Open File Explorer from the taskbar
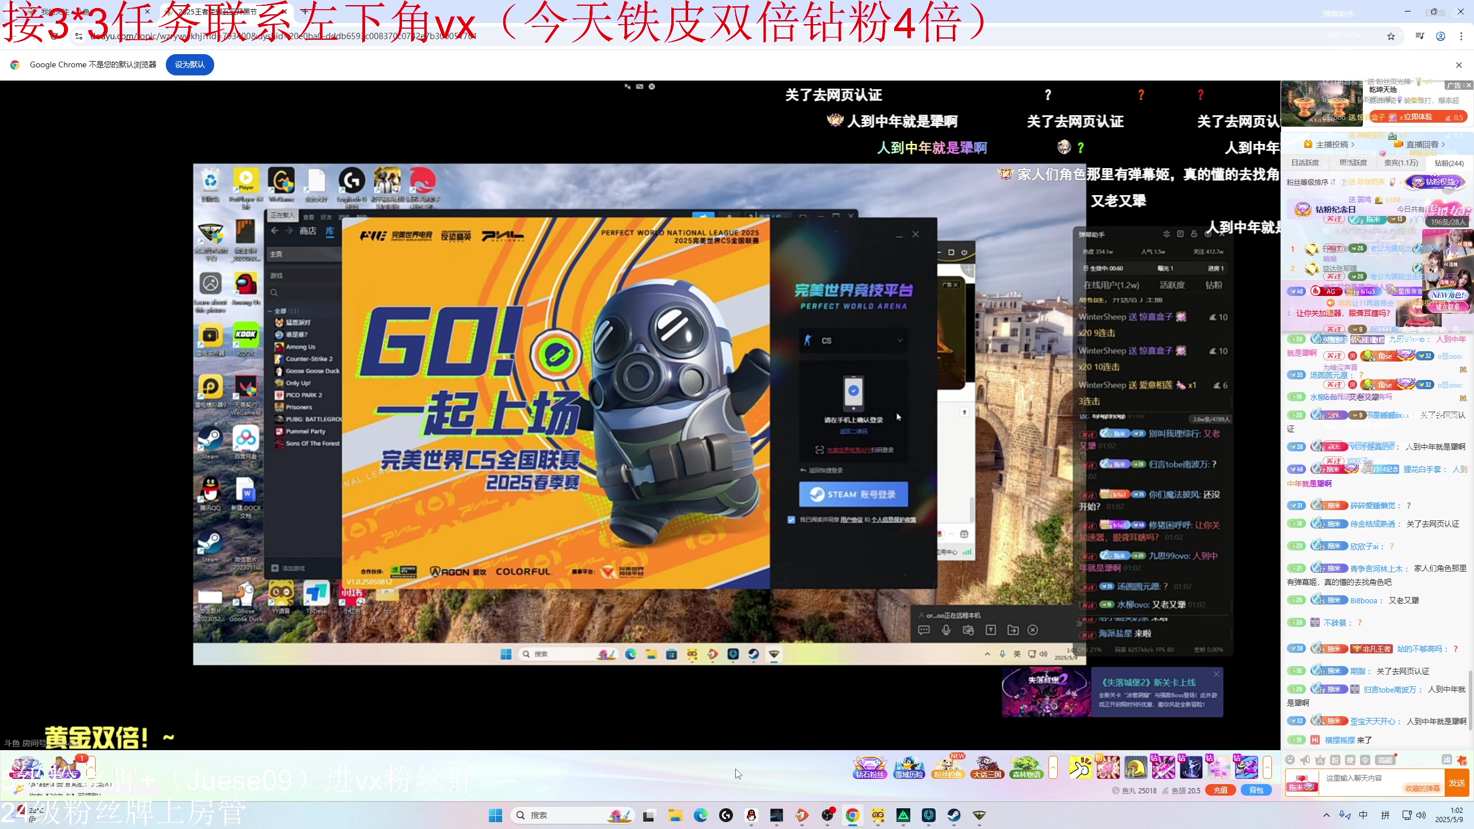 [675, 815]
